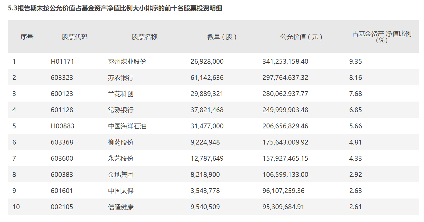The height and width of the screenshot is (222, 424).
Task: Select the 中国海洋石油 stock name
Action: (127, 126)
